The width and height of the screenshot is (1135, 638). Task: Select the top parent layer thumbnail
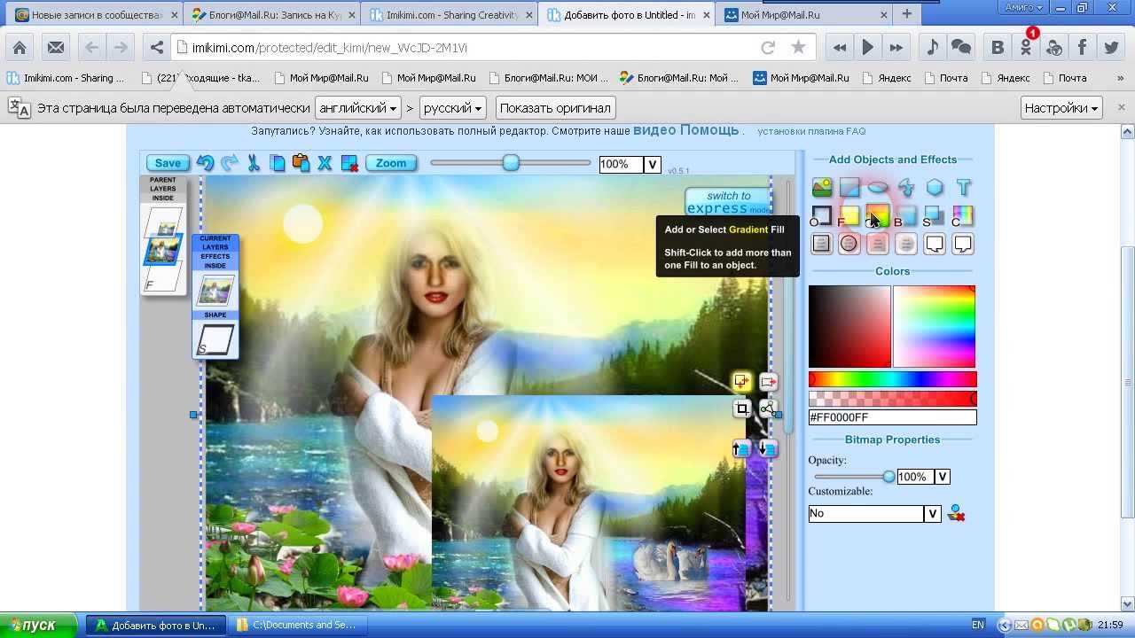[164, 221]
